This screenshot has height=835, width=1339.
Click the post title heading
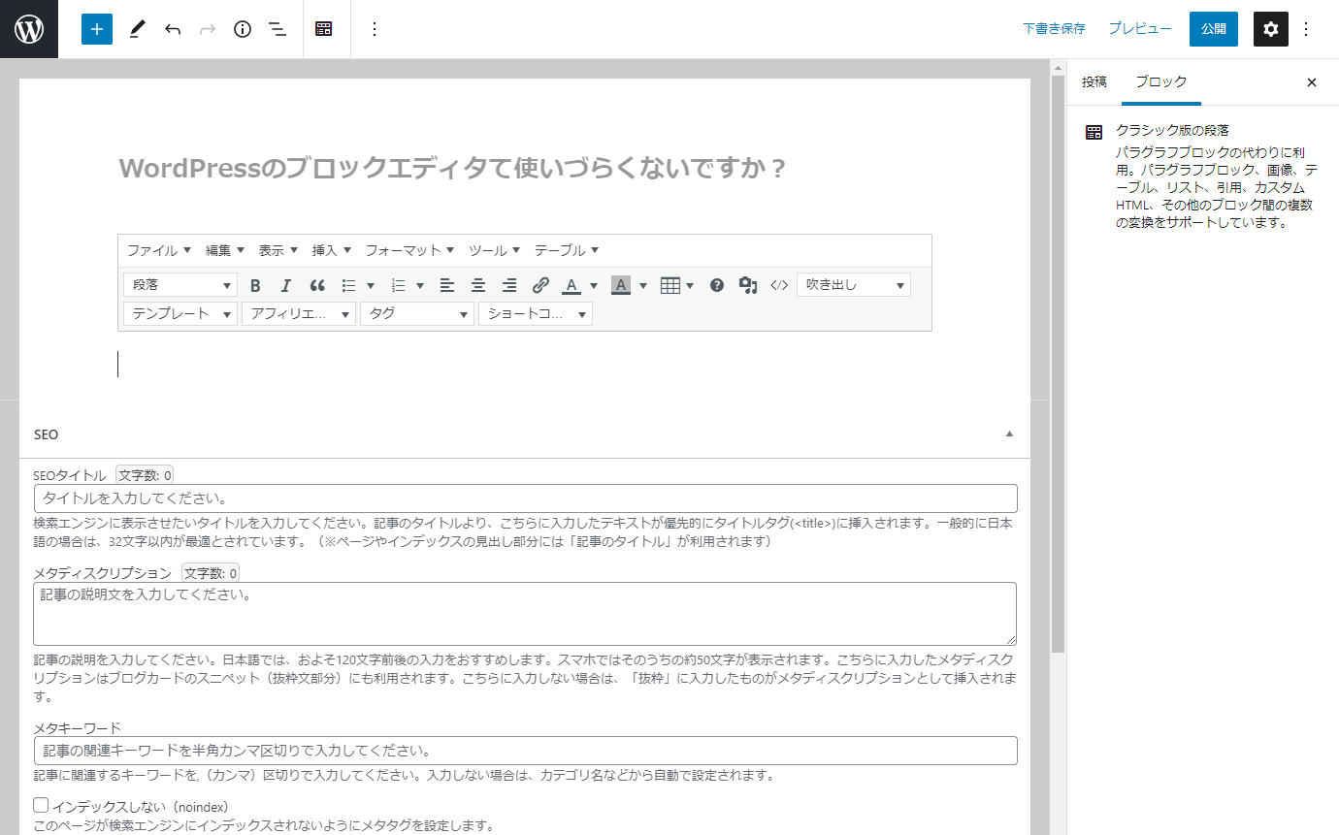452,169
